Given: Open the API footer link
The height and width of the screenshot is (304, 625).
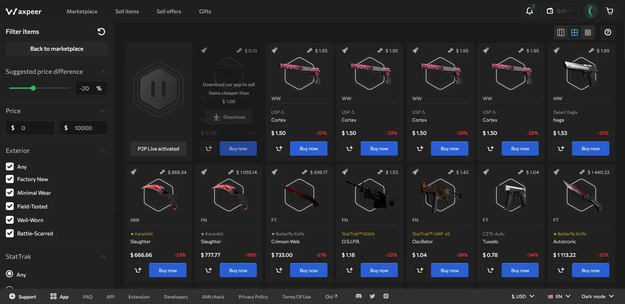Looking at the screenshot, I should pos(110,297).
